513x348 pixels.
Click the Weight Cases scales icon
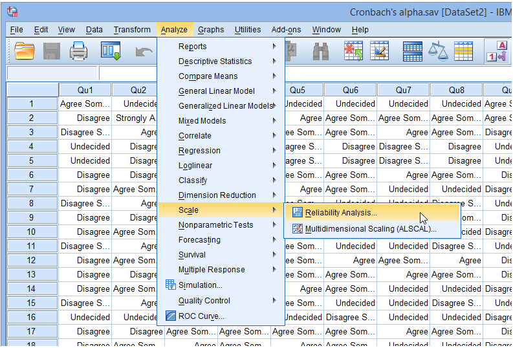(439, 50)
